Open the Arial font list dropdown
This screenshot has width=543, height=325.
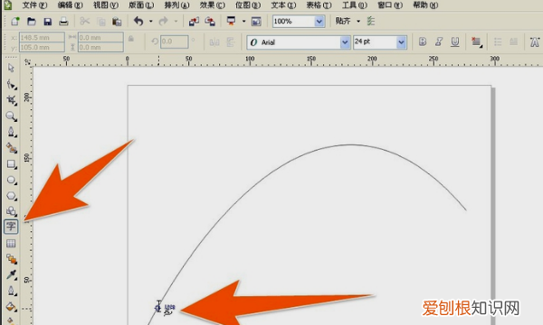click(345, 42)
